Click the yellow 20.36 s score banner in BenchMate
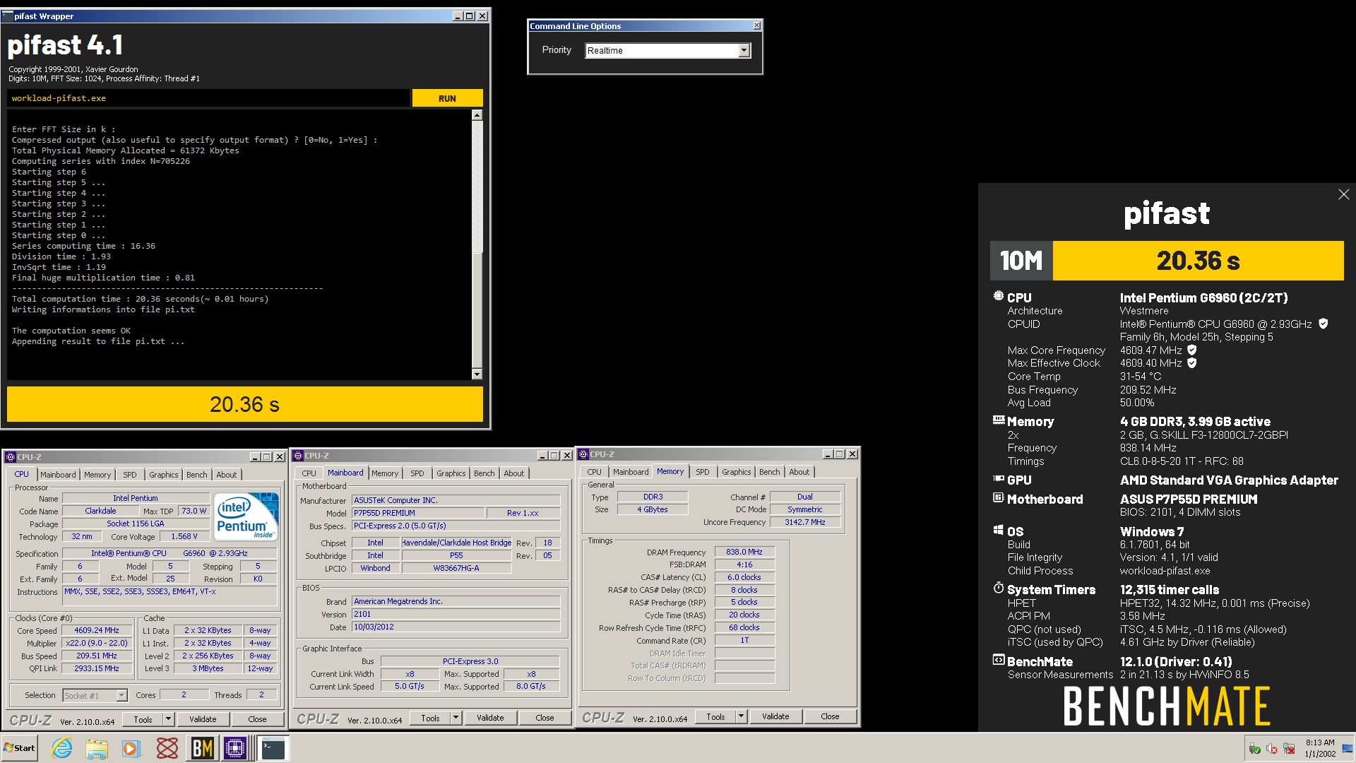 click(x=1199, y=261)
